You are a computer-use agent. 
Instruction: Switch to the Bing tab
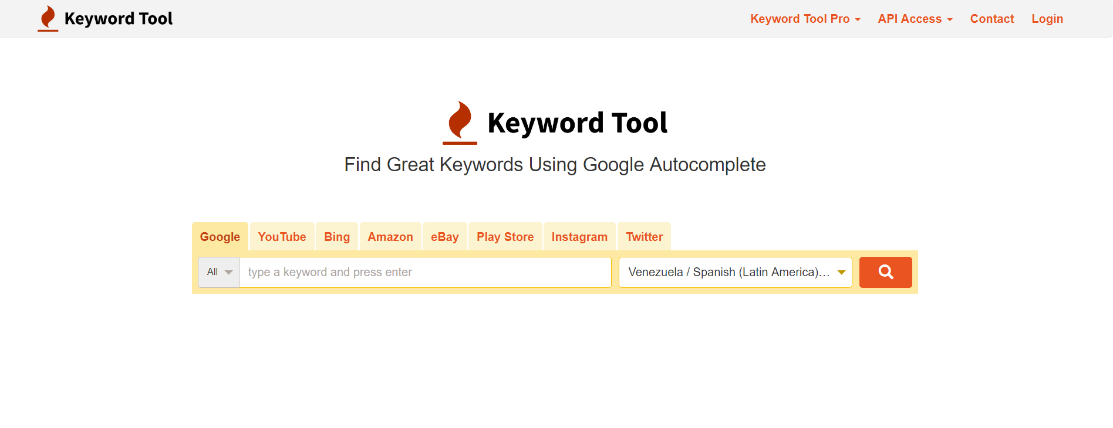337,237
